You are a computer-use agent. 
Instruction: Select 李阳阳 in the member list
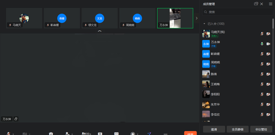(215, 94)
